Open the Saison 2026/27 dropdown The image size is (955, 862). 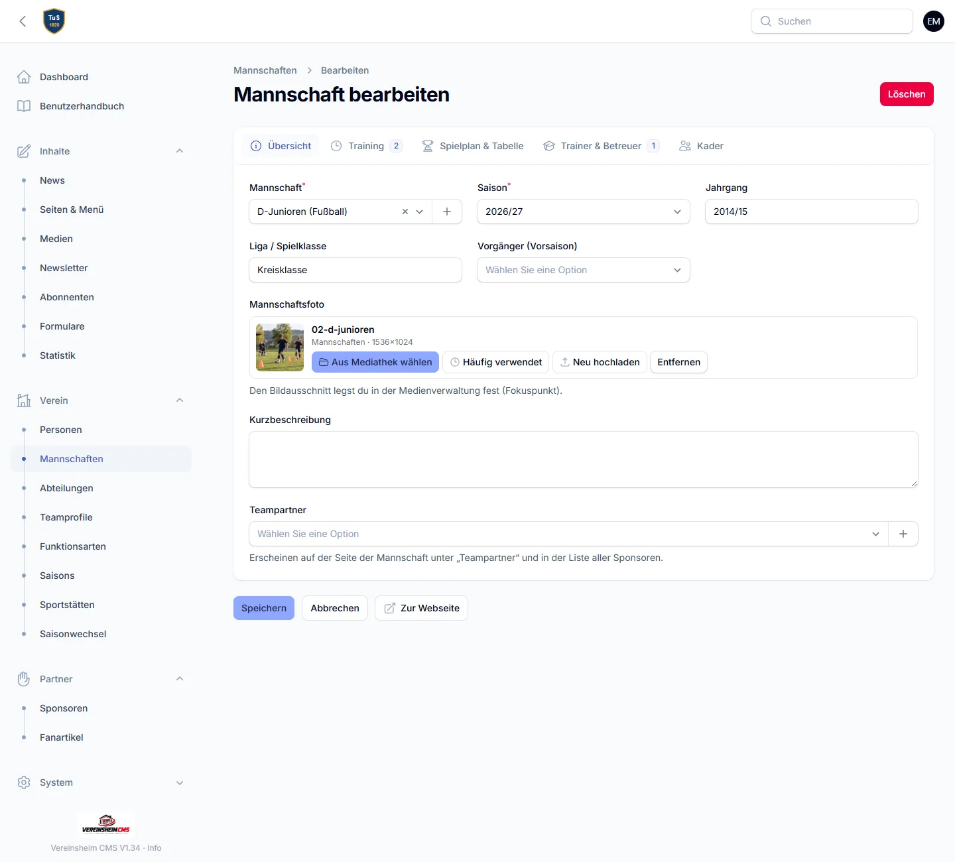coord(584,212)
